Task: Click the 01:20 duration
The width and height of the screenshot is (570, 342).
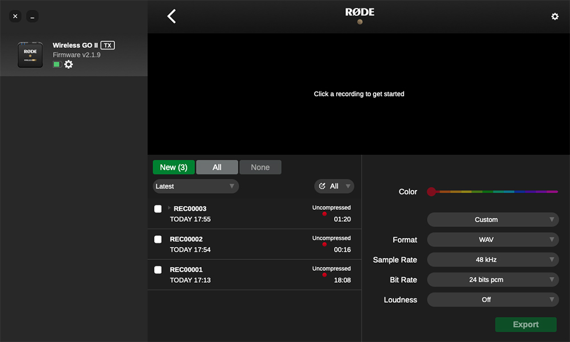Action: [343, 219]
